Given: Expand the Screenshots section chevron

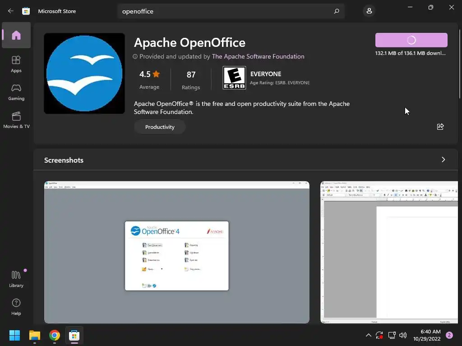Looking at the screenshot, I should [x=443, y=159].
